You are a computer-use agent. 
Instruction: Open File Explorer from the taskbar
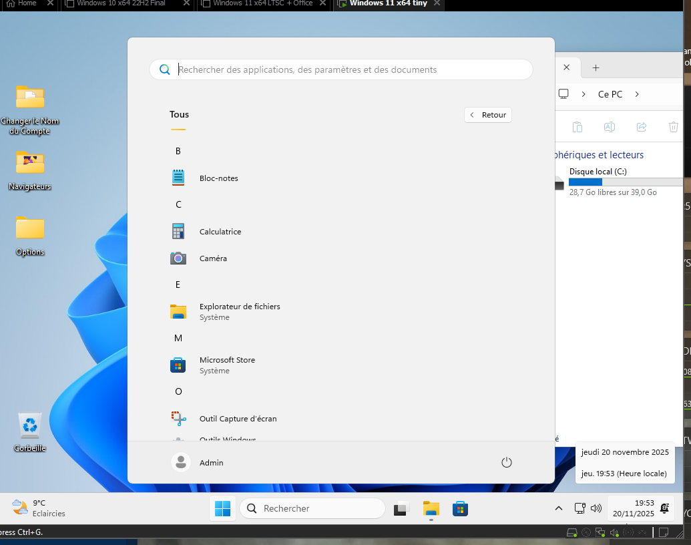[x=431, y=509]
